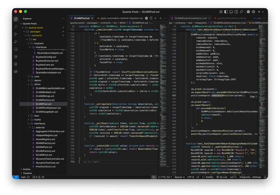
Task: Open the browser icon in title bar
Action: click(x=248, y=12)
